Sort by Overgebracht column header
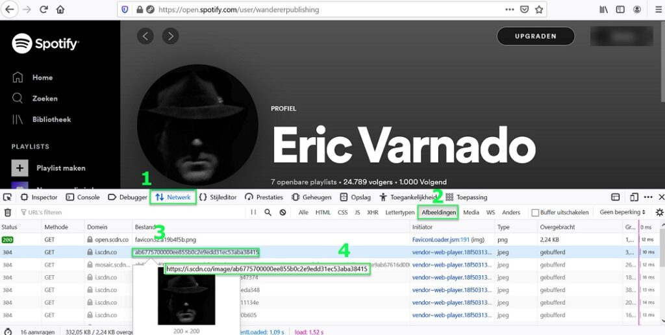This screenshot has width=665, height=335. [x=579, y=227]
